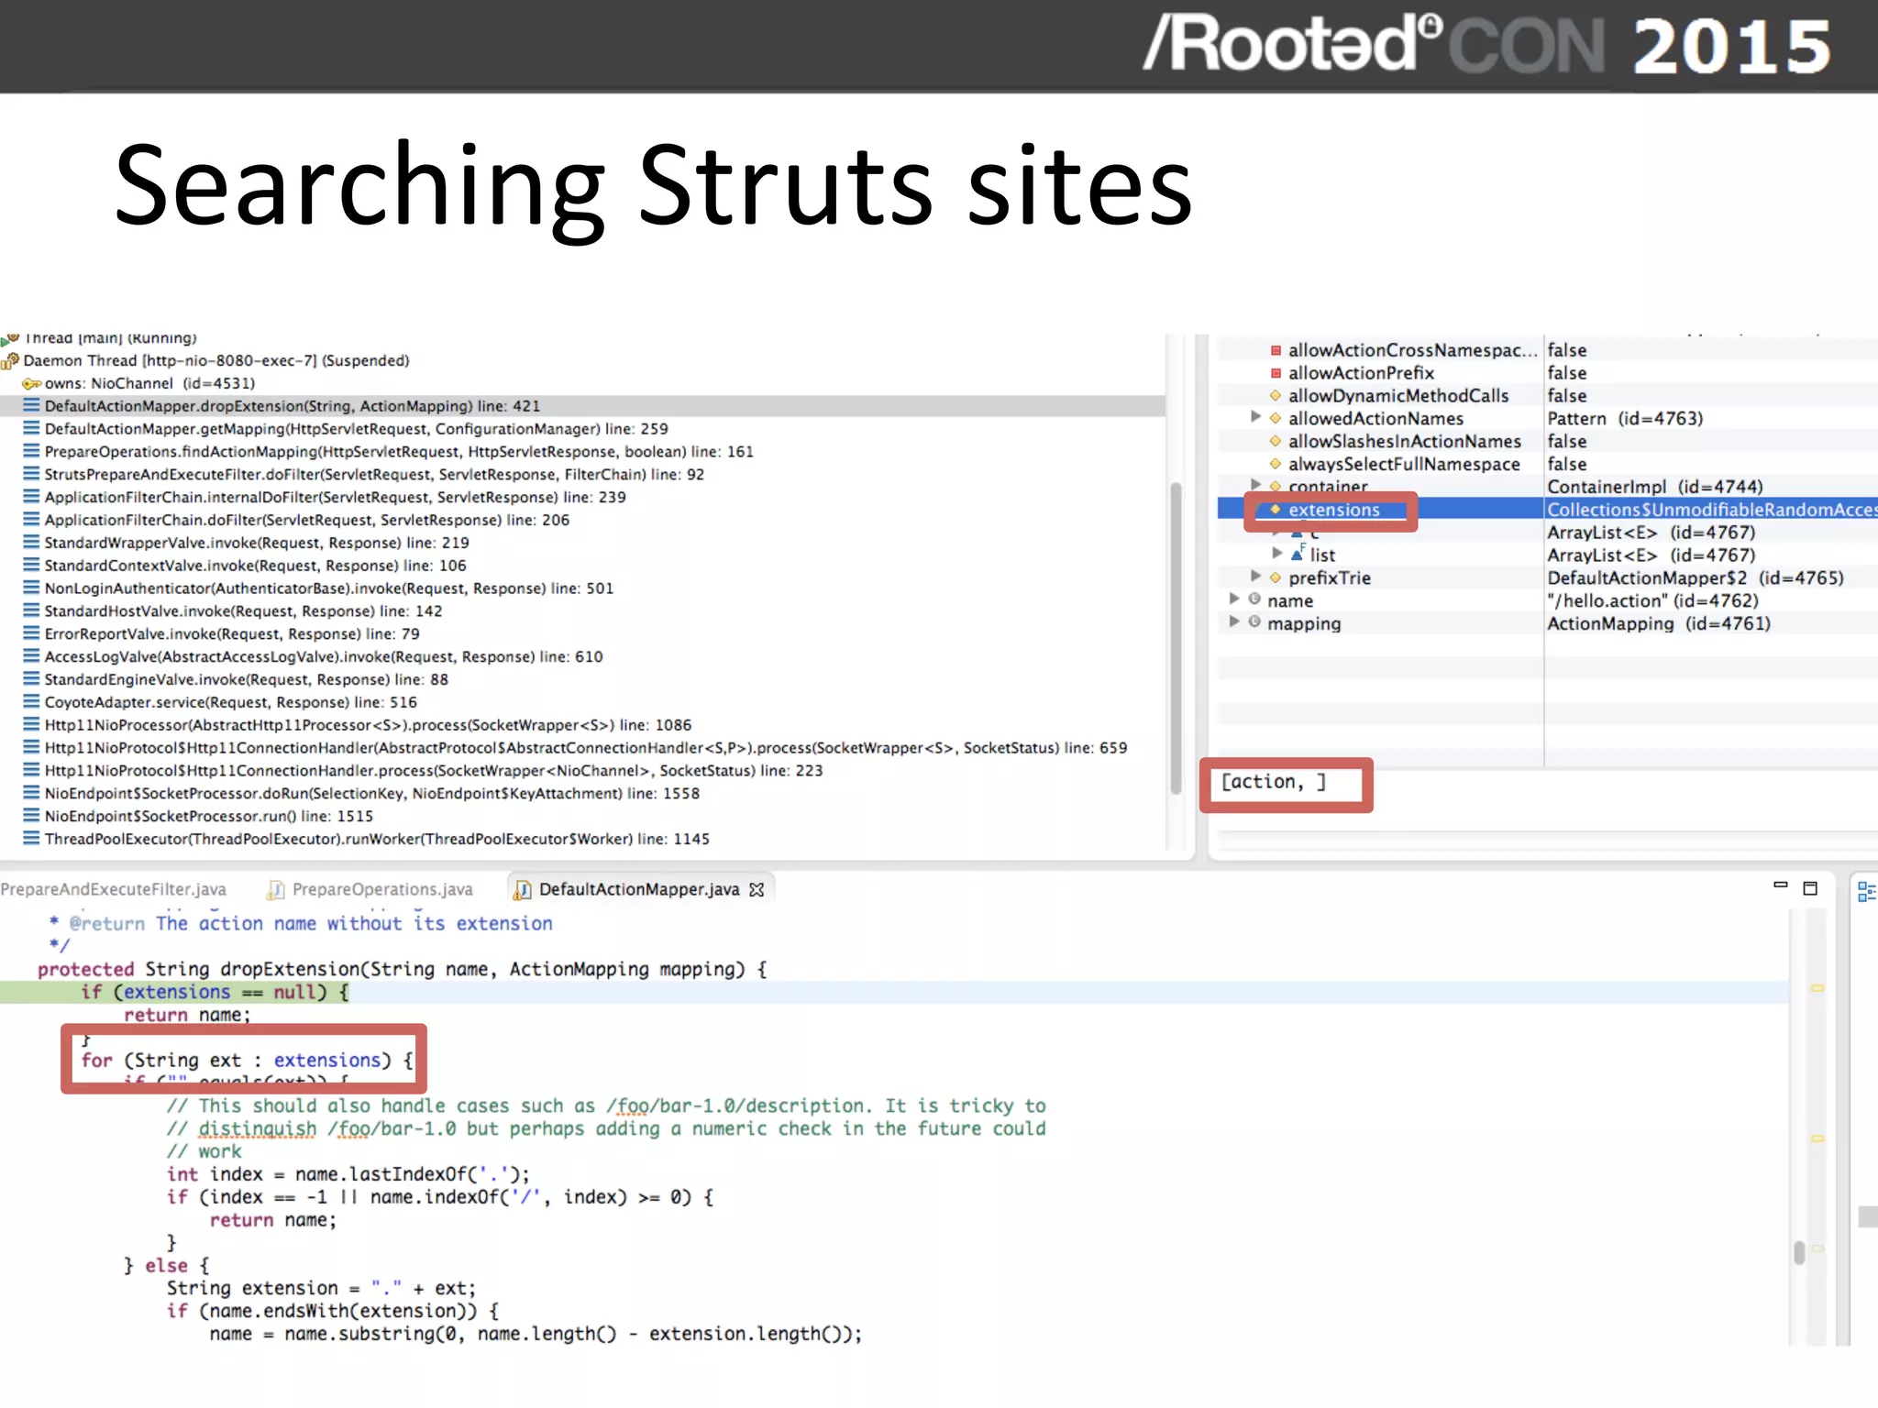Image resolution: width=1878 pixels, height=1408 pixels.
Task: Click the [action, ] detail pane text
Action: (x=1273, y=782)
